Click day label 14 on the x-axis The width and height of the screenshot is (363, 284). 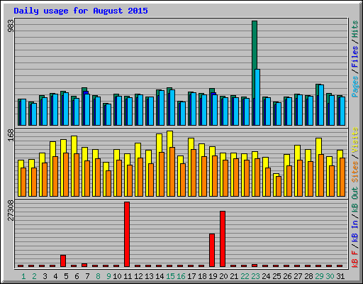click(x=160, y=276)
